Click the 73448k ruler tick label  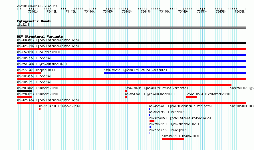tap(164, 11)
